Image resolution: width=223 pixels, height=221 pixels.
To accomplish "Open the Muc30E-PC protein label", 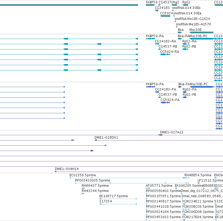I will tap(199, 84).
